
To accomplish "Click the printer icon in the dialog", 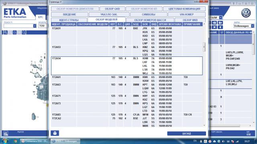I will [x=55, y=133].
